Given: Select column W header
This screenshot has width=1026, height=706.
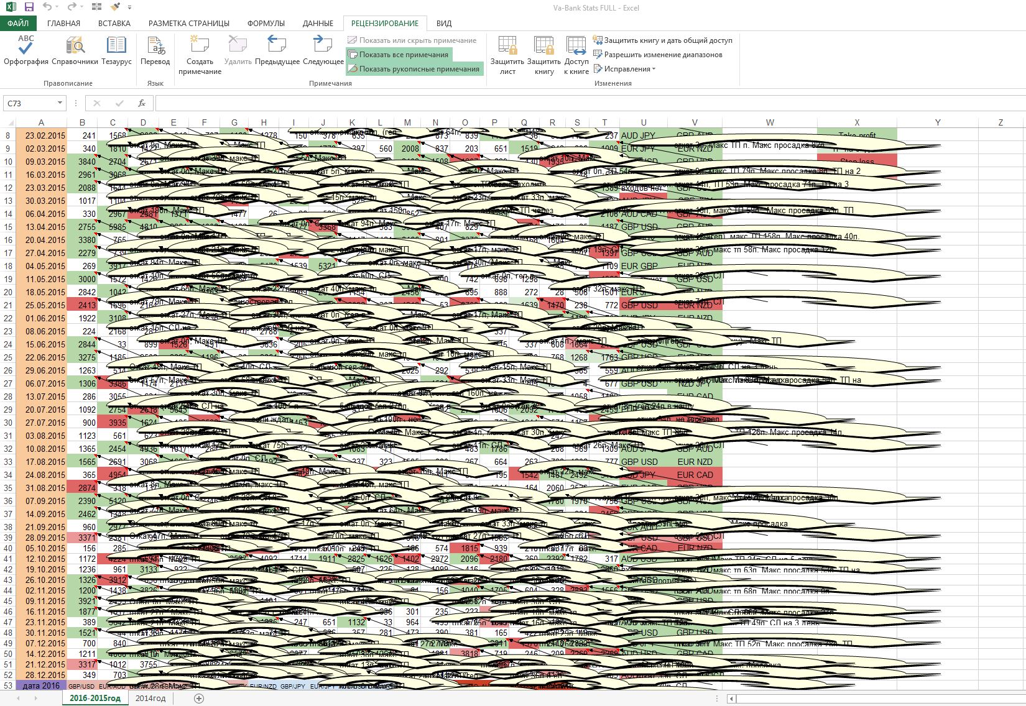Looking at the screenshot, I should pos(770,122).
